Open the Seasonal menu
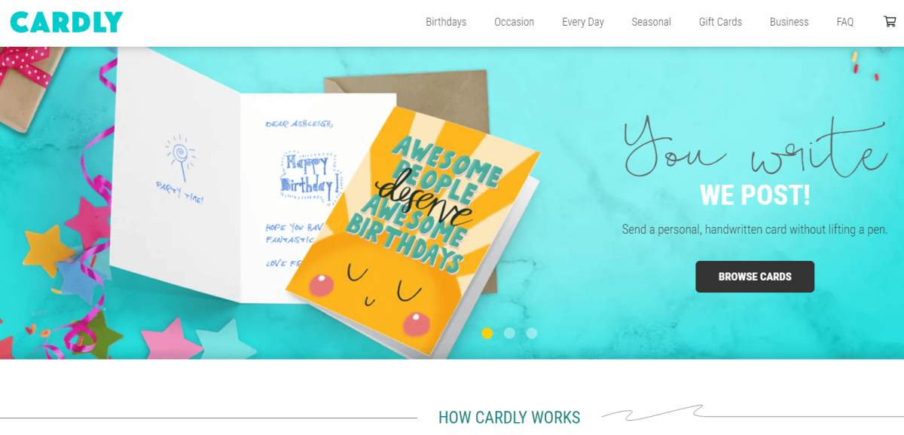Viewport: 904px width, 435px height. [652, 22]
